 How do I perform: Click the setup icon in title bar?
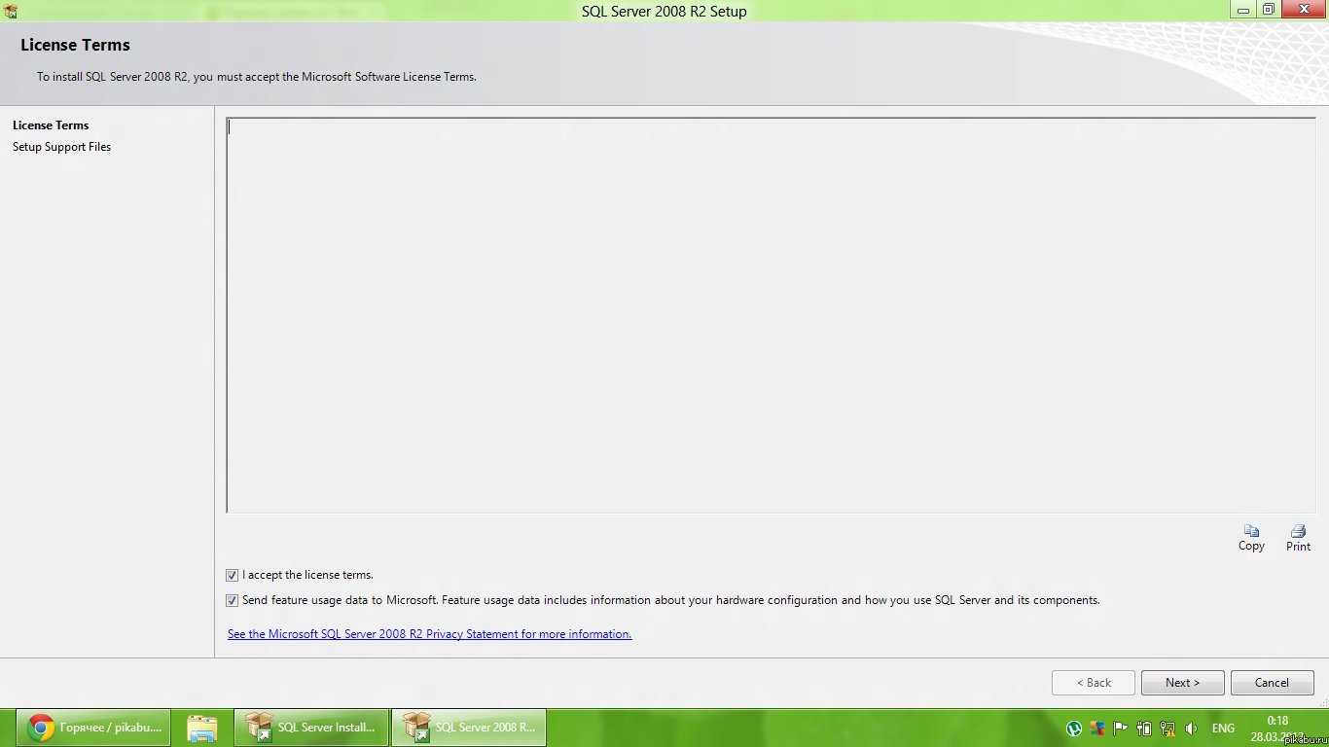pyautogui.click(x=11, y=12)
